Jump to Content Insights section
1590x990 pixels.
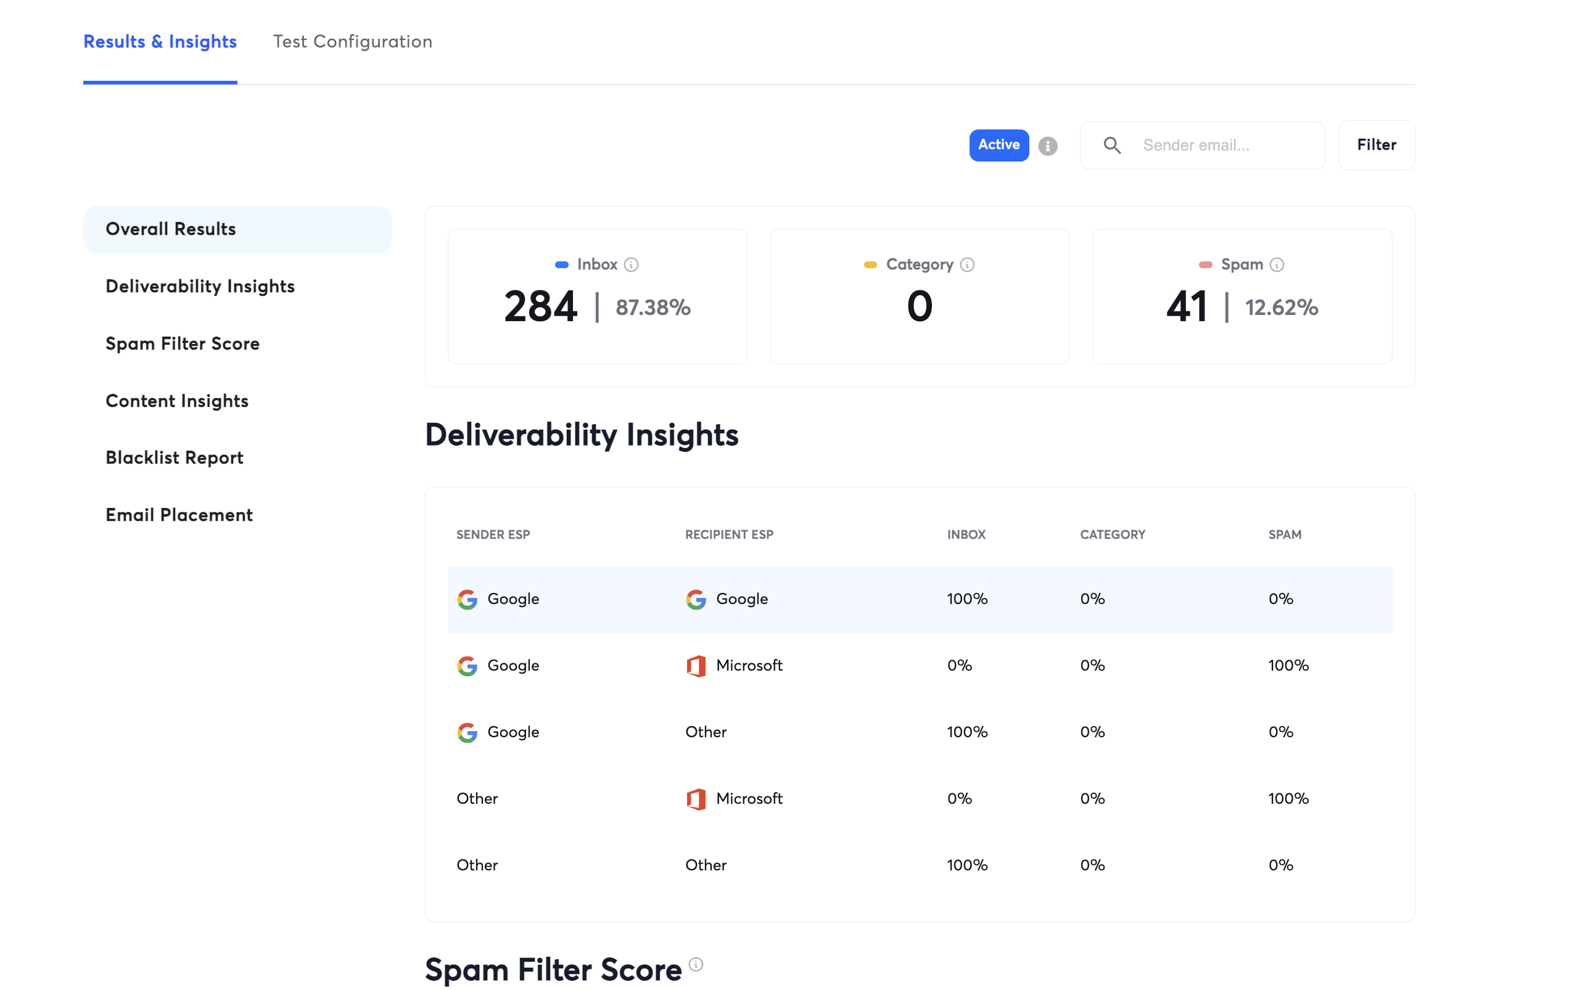[x=177, y=401]
